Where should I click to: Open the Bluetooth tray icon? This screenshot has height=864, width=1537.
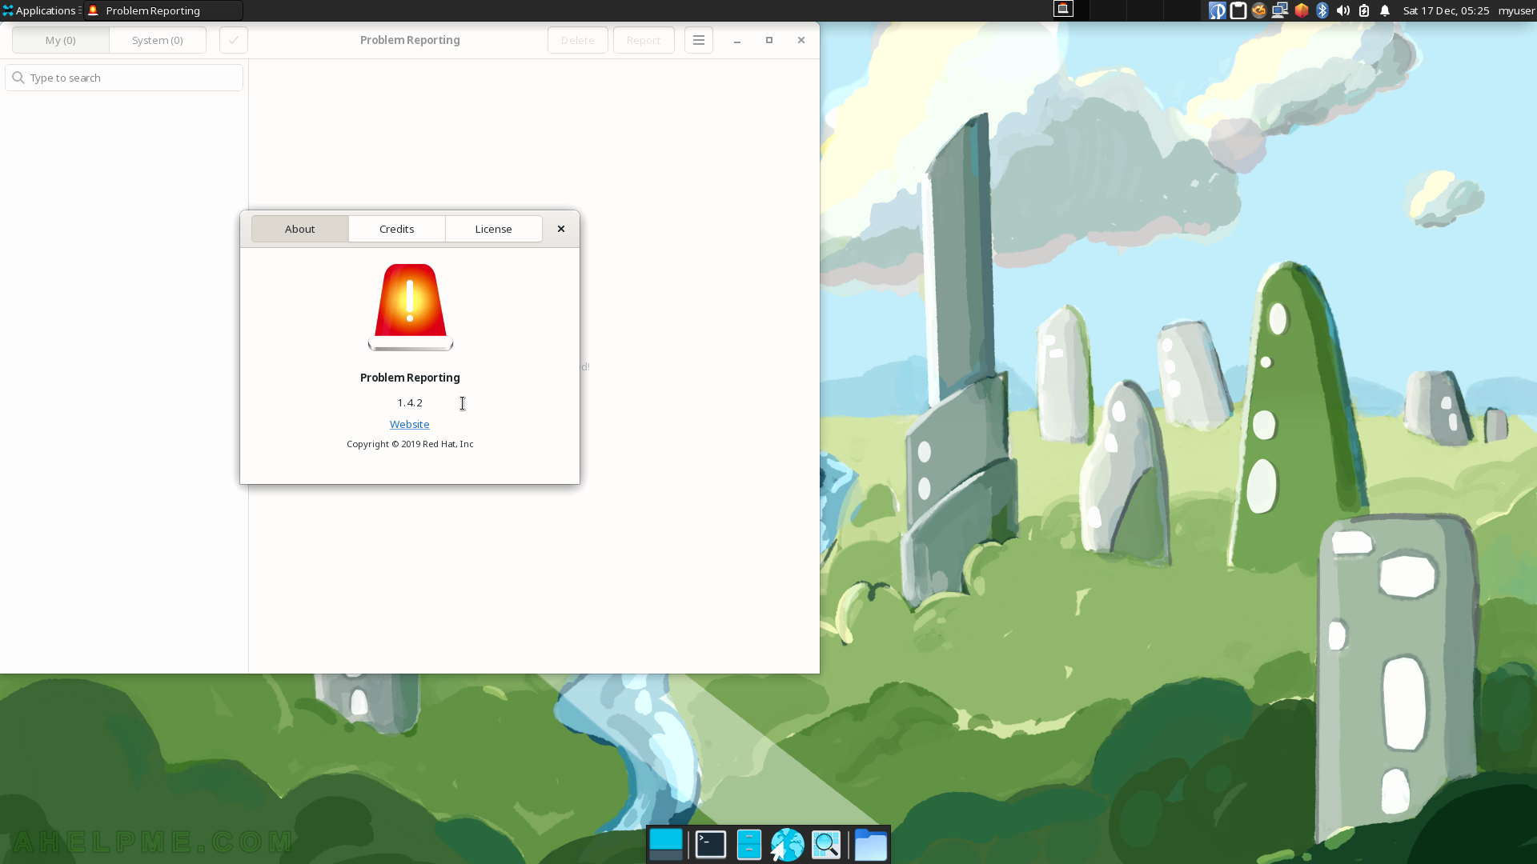point(1322,10)
